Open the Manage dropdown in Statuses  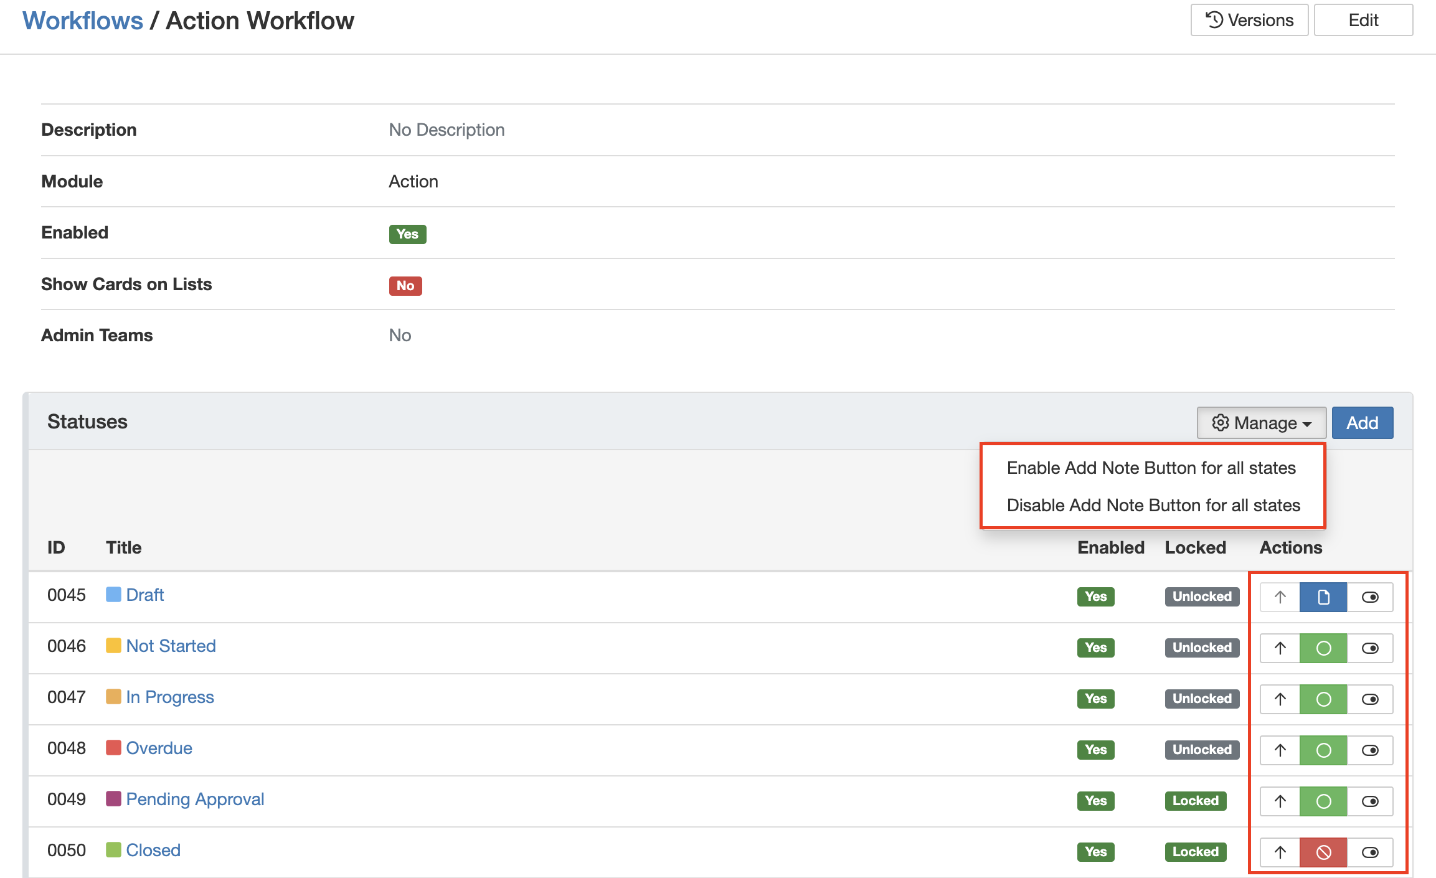click(1261, 423)
